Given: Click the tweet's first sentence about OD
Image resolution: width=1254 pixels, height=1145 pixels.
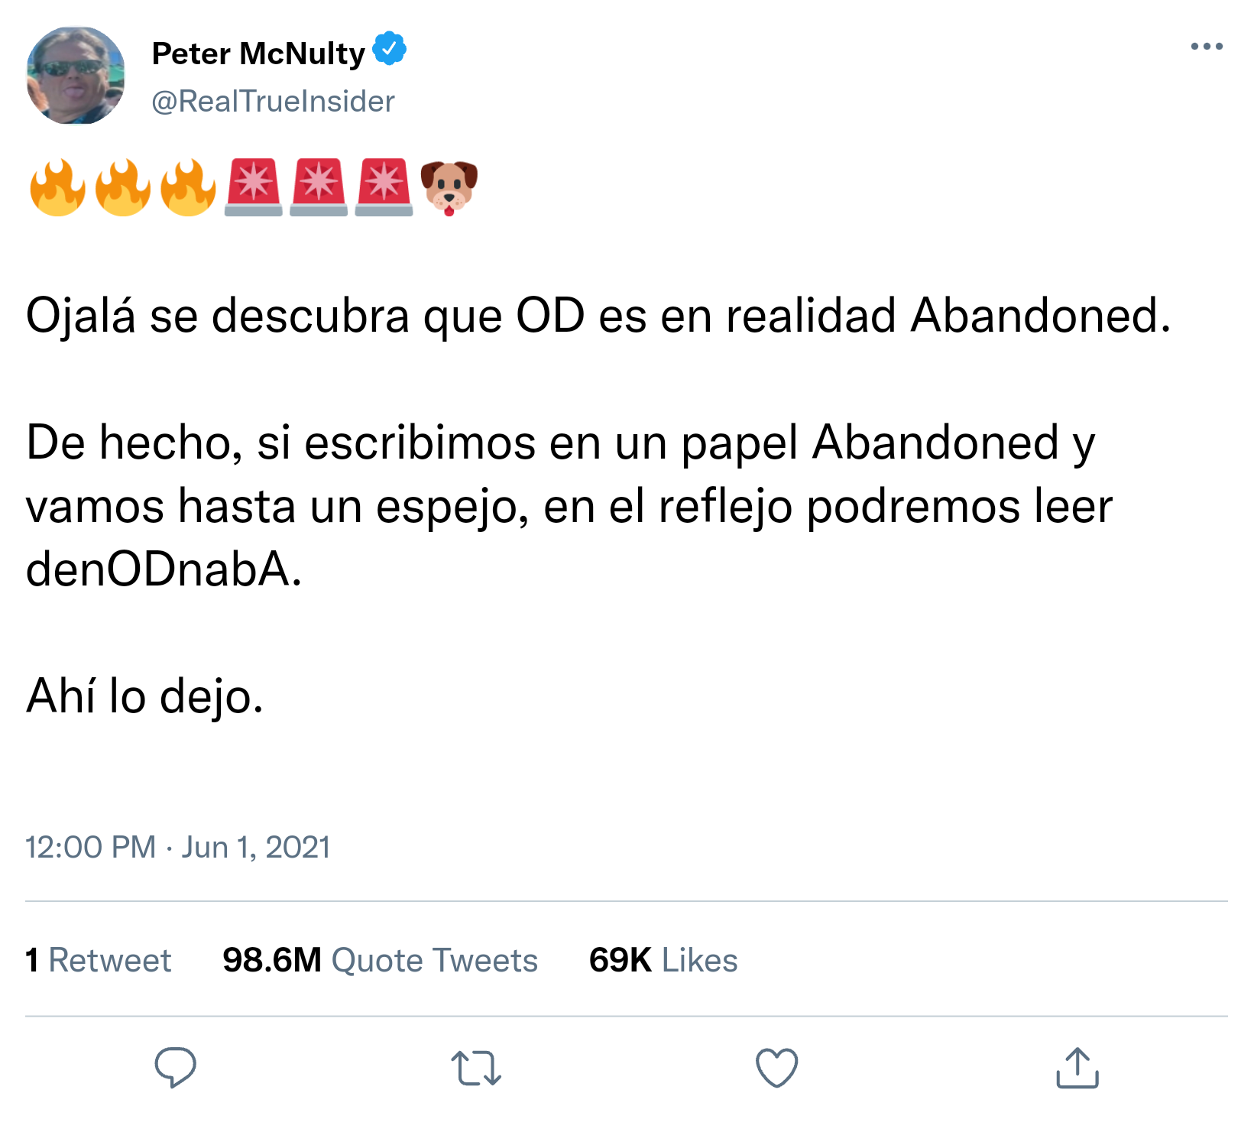Looking at the screenshot, I should coord(598,316).
